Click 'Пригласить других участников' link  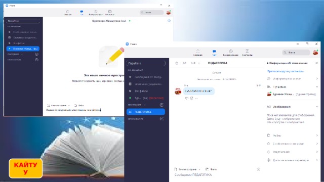286,71
